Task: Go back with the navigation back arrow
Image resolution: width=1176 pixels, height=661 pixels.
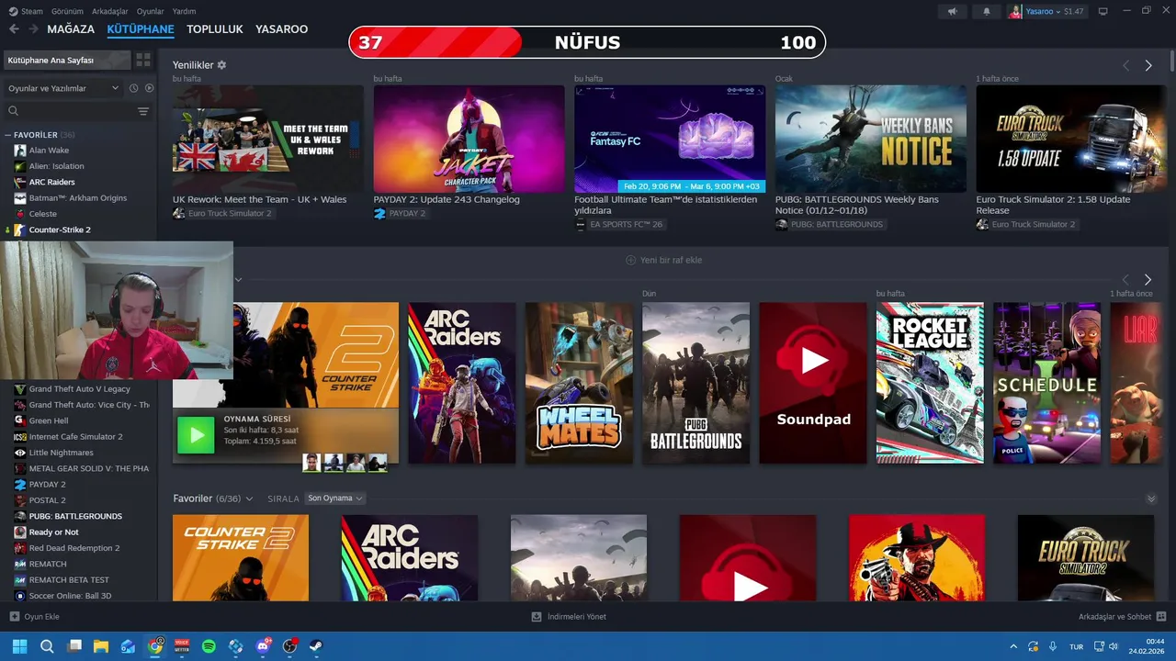Action: pos(14,29)
